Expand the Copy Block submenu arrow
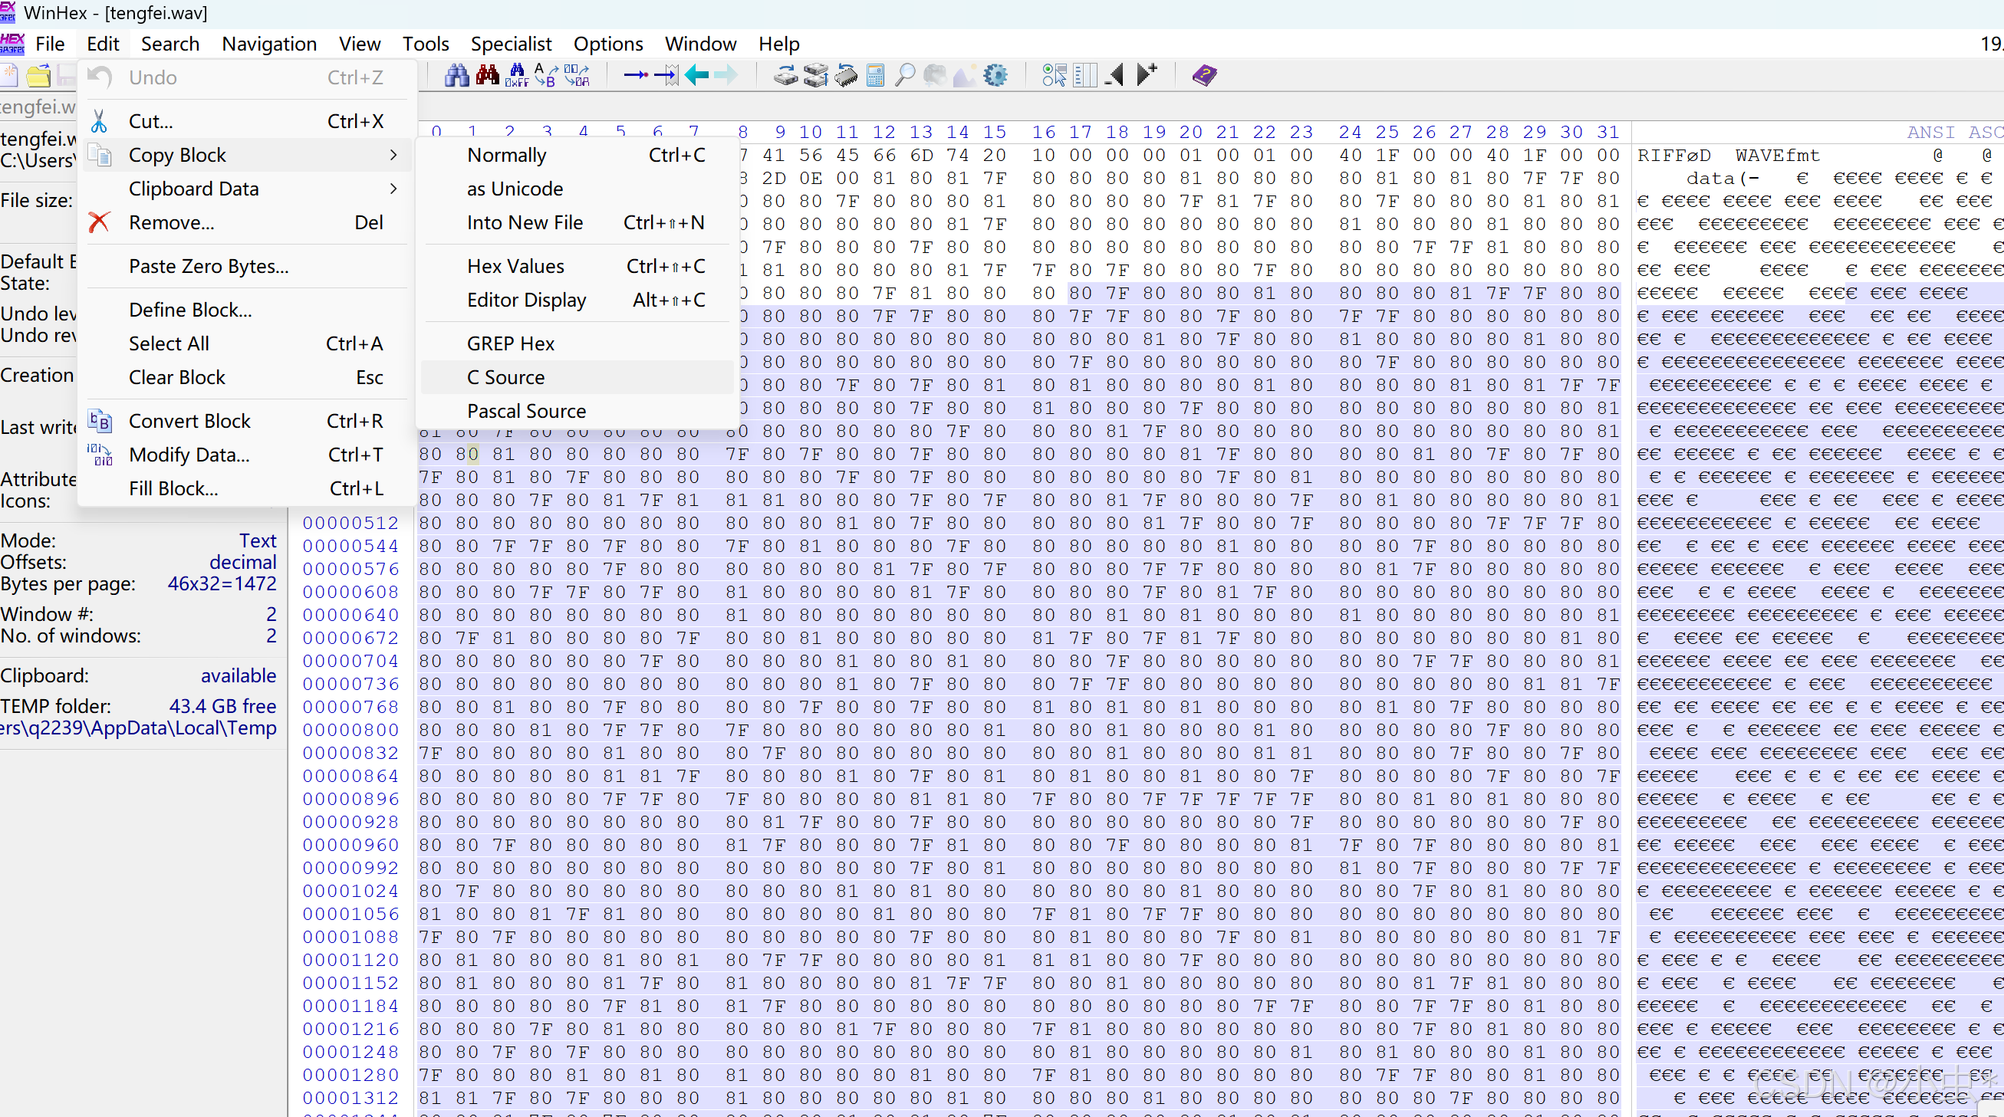Viewport: 2004px width, 1117px height. pos(393,155)
